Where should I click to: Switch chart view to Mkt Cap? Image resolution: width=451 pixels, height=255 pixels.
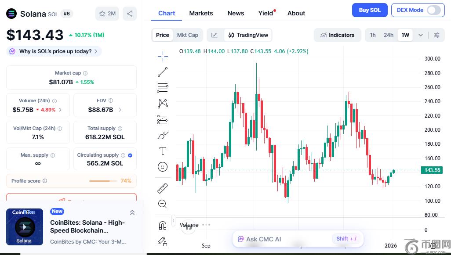coord(187,35)
